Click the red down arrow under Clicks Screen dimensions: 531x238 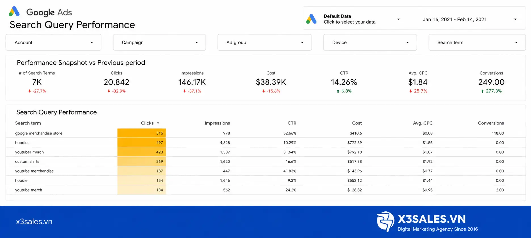coord(109,91)
